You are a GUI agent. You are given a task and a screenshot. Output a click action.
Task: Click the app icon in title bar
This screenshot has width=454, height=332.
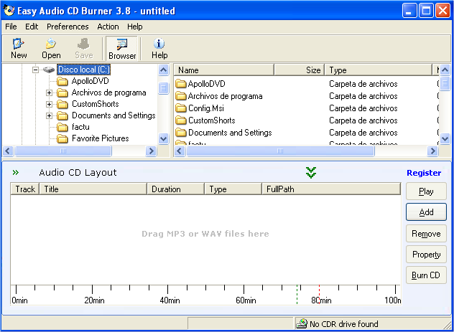[9, 11]
